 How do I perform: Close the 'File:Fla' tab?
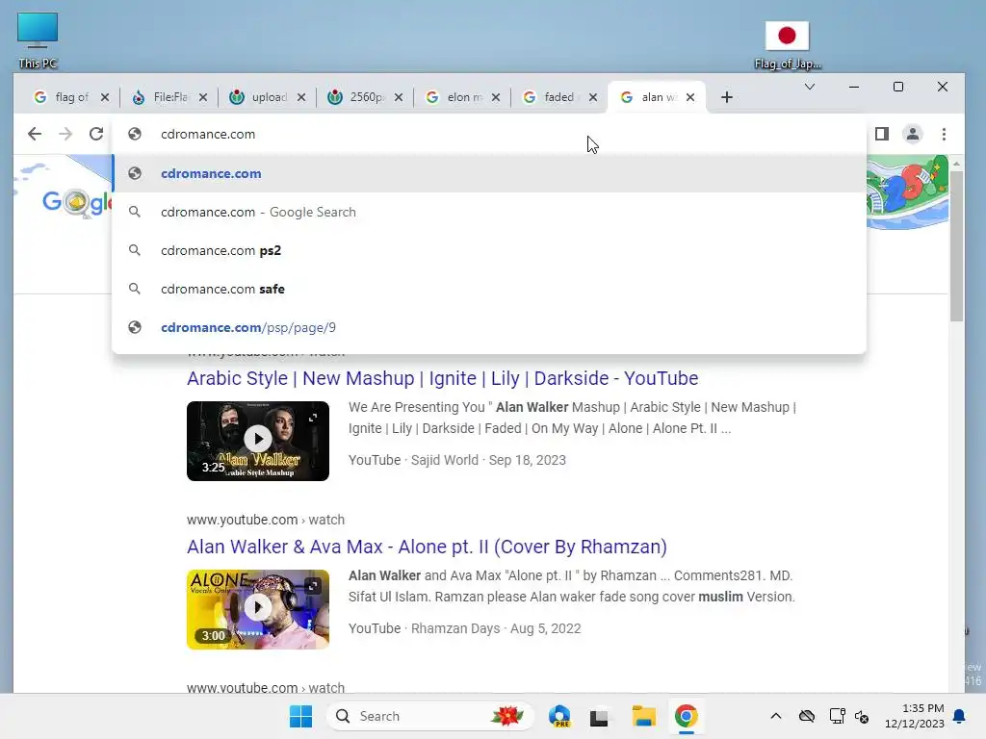click(203, 97)
